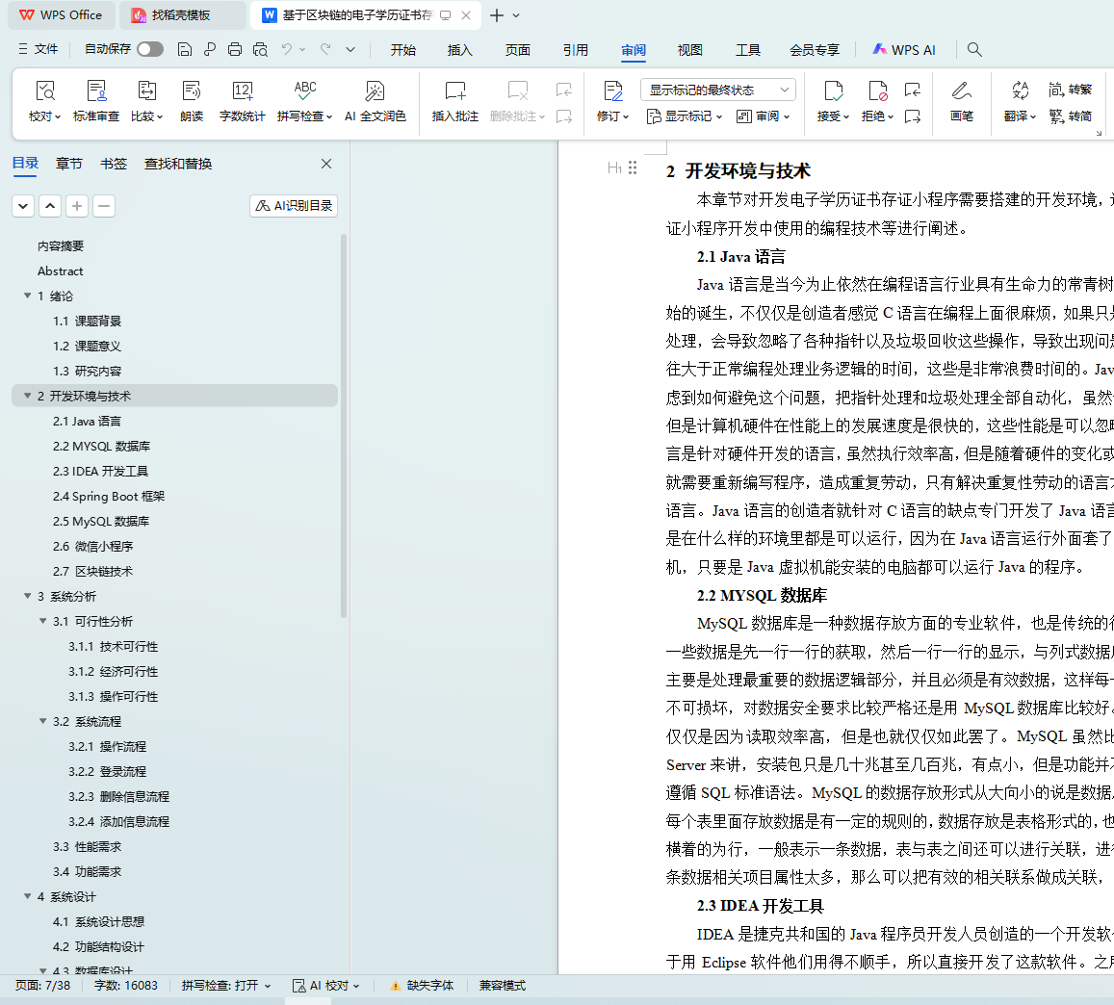Collapse the 1 绪论 outline section
This screenshot has width=1114, height=1005.
point(28,296)
